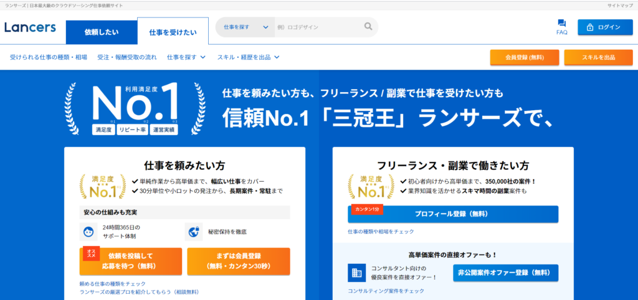Click 依頼を投稿して応募を待つ（無料） button
This screenshot has width=638, height=300.
(x=131, y=261)
